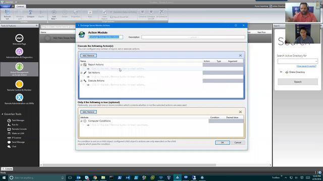Open Remote Control & Monitor

click(19, 86)
